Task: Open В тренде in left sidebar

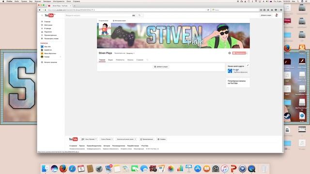Action: [x=47, y=29]
